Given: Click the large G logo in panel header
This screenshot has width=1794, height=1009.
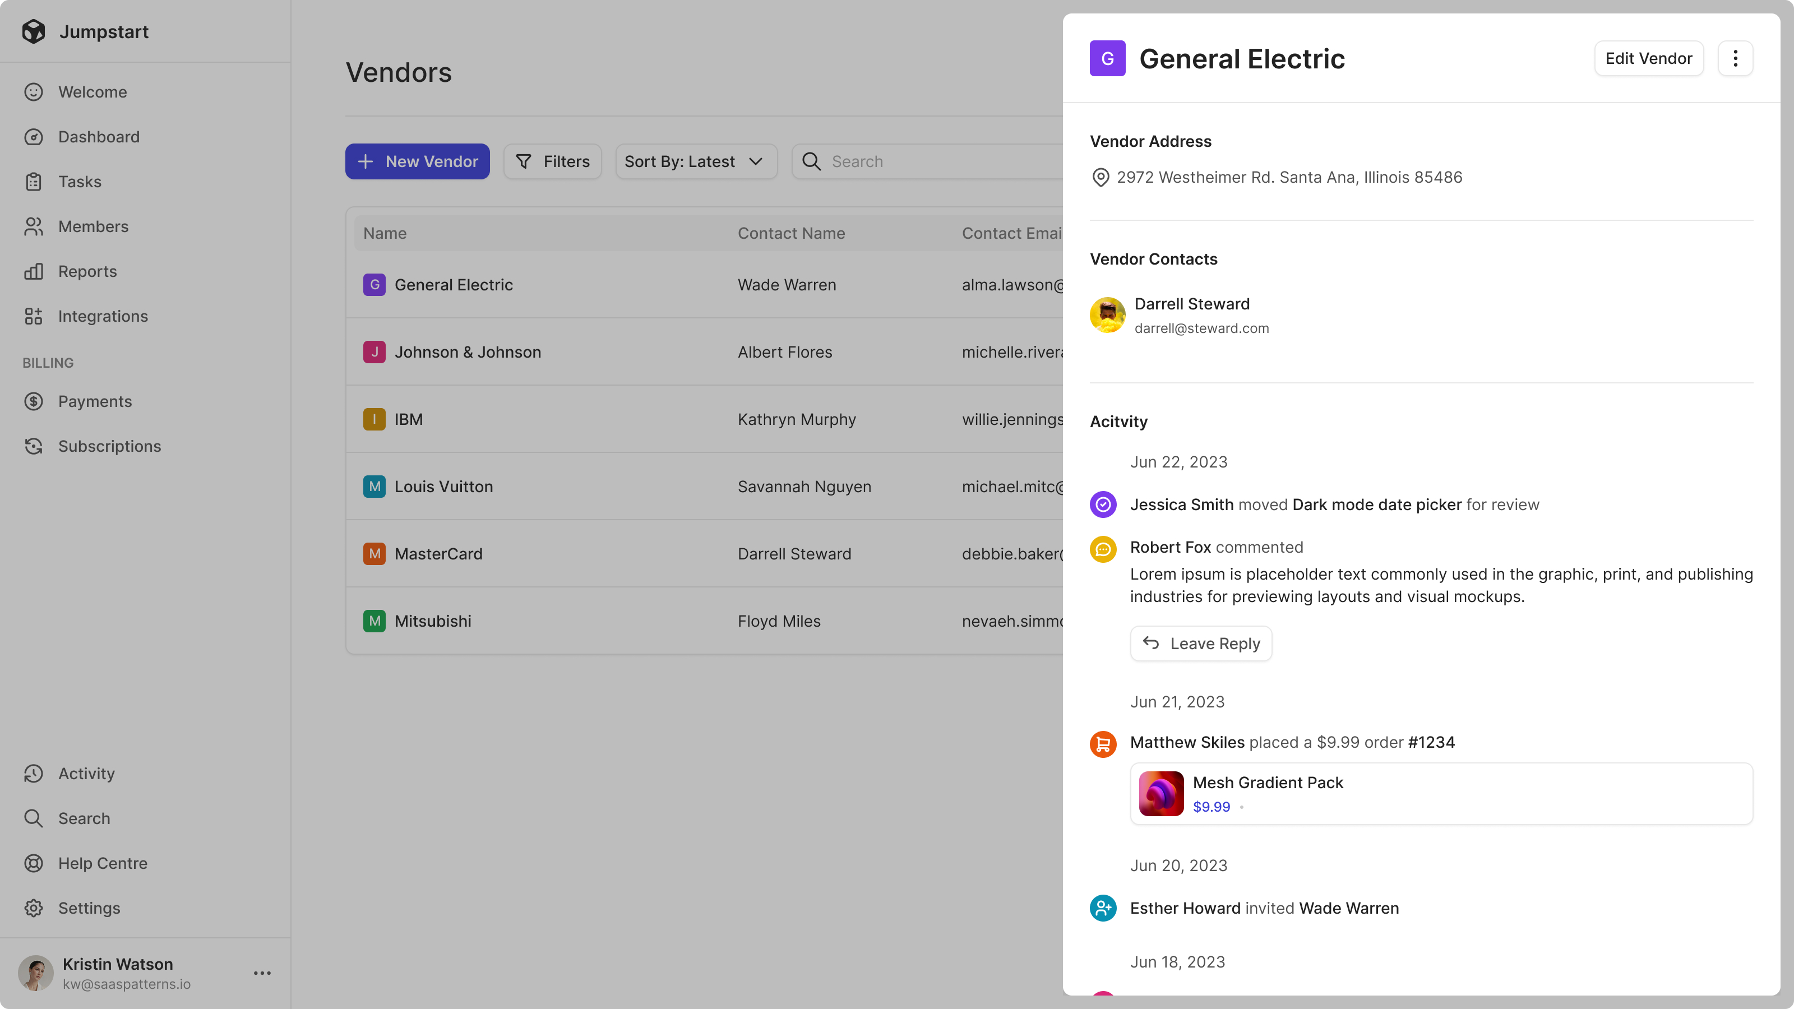Looking at the screenshot, I should click(x=1107, y=58).
